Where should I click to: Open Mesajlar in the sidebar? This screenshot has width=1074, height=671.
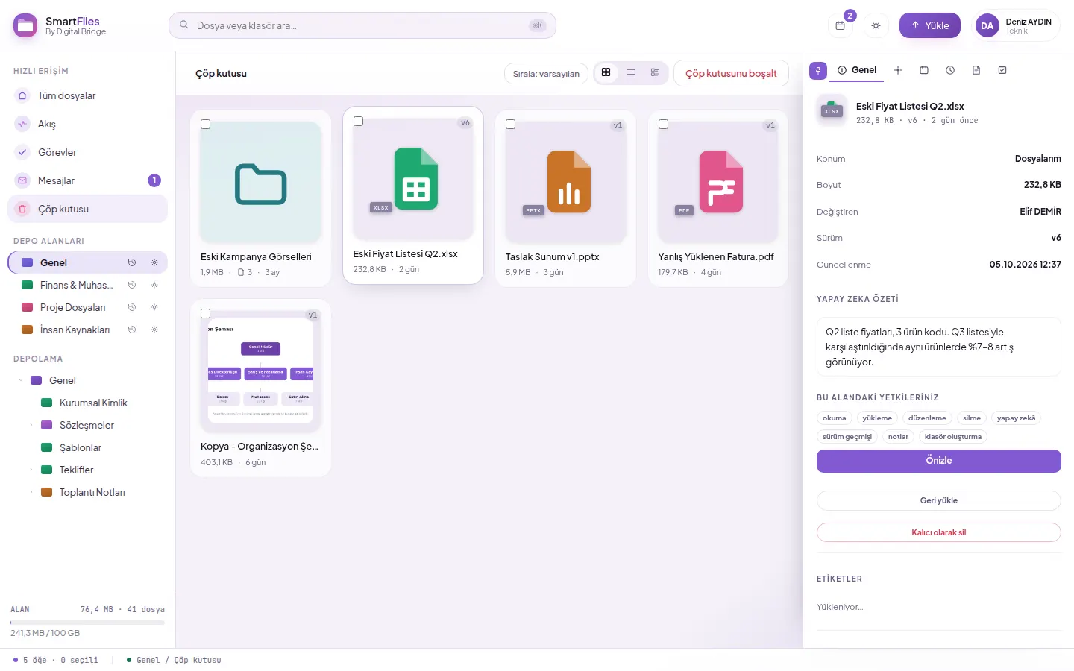(87, 180)
